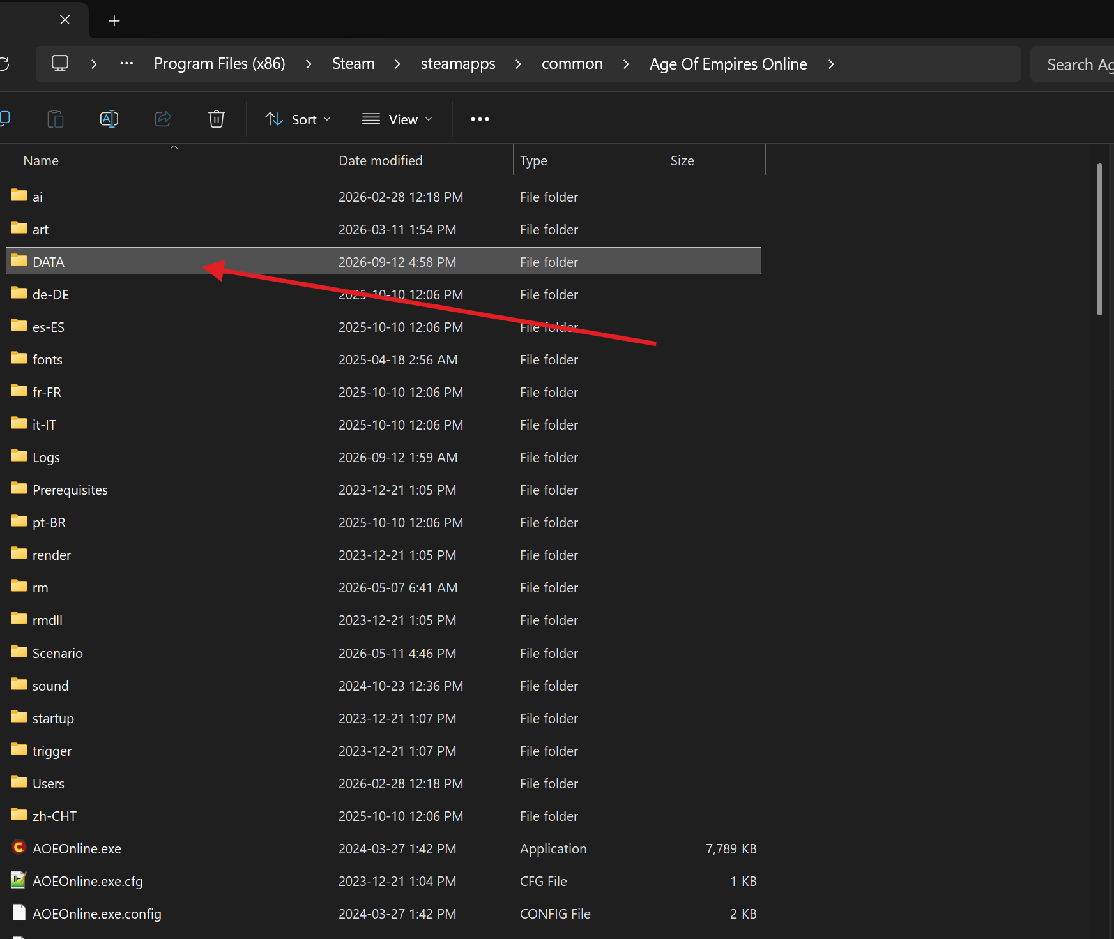Sort by Date modified column header
The image size is (1114, 939).
(x=381, y=161)
